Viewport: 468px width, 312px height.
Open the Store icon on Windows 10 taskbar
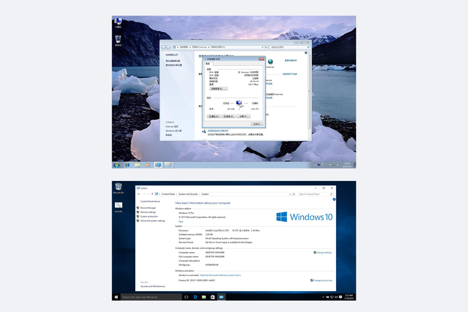tap(213, 297)
